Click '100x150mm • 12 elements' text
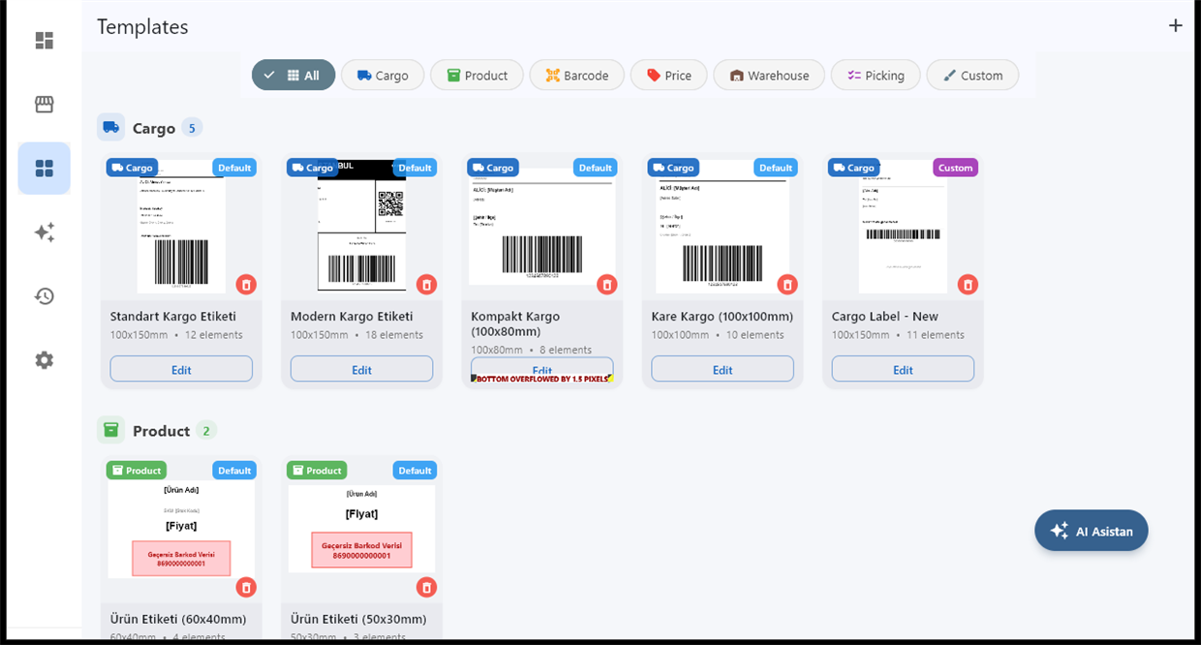This screenshot has width=1201, height=645. [x=176, y=335]
